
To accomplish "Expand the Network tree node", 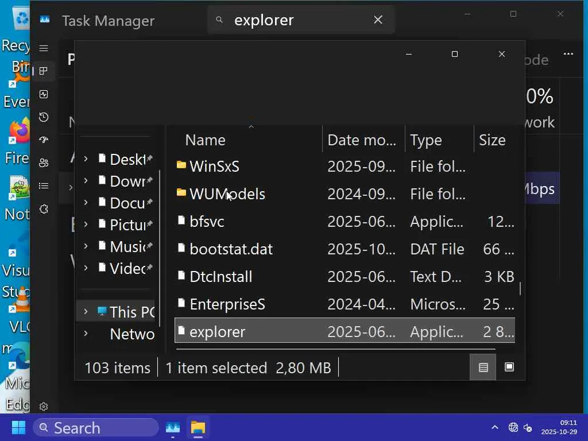I will (86, 334).
